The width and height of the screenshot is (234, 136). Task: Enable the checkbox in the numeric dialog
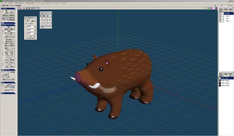click(26, 24)
